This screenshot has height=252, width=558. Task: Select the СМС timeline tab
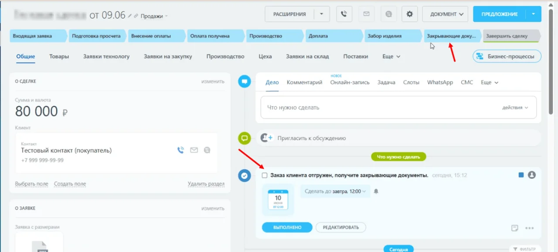point(467,82)
